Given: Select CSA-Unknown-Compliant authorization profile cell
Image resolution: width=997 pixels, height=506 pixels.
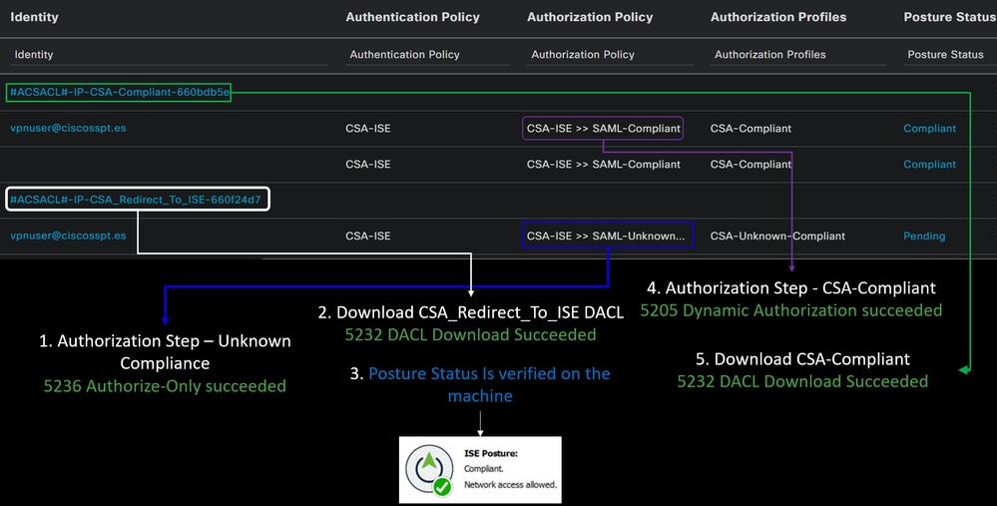Looking at the screenshot, I should tap(777, 236).
